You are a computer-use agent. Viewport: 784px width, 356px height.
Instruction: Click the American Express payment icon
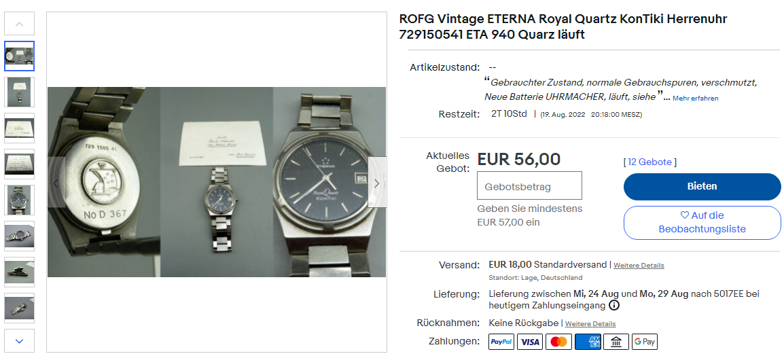[588, 342]
